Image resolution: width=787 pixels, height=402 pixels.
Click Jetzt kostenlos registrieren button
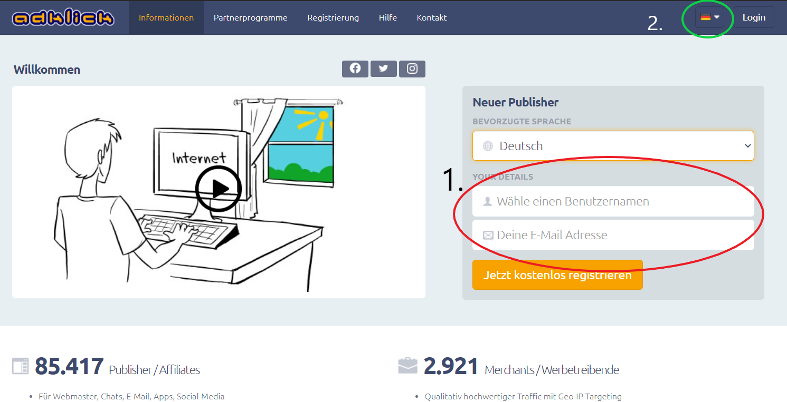click(557, 275)
